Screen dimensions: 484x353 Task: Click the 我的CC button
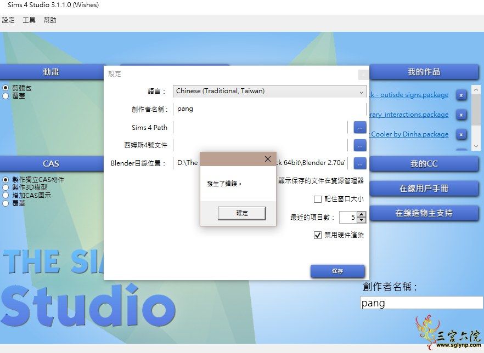[x=424, y=163]
